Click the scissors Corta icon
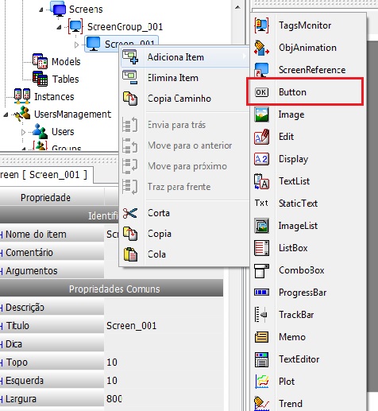Screen dimensions: 378x411 coord(130,213)
